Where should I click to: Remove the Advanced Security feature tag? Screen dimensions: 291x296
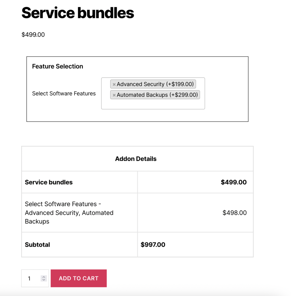(114, 84)
